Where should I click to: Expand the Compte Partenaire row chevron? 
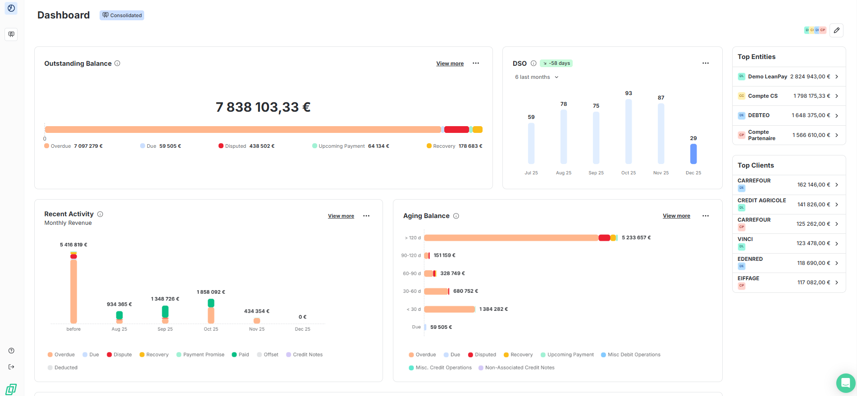click(x=837, y=135)
